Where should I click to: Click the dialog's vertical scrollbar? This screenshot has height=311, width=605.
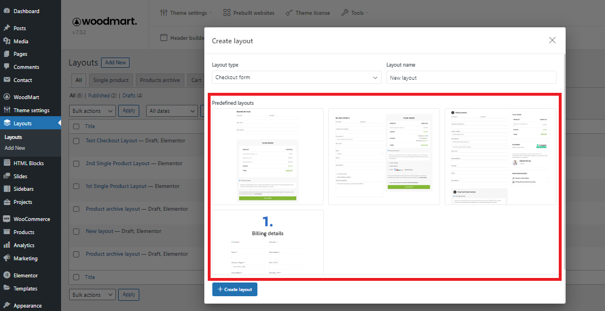[563, 162]
